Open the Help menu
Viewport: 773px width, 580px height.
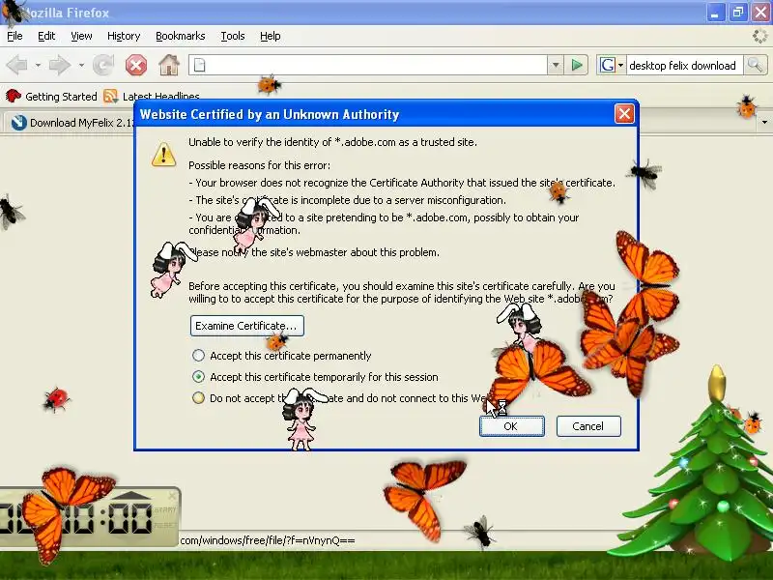coord(271,36)
